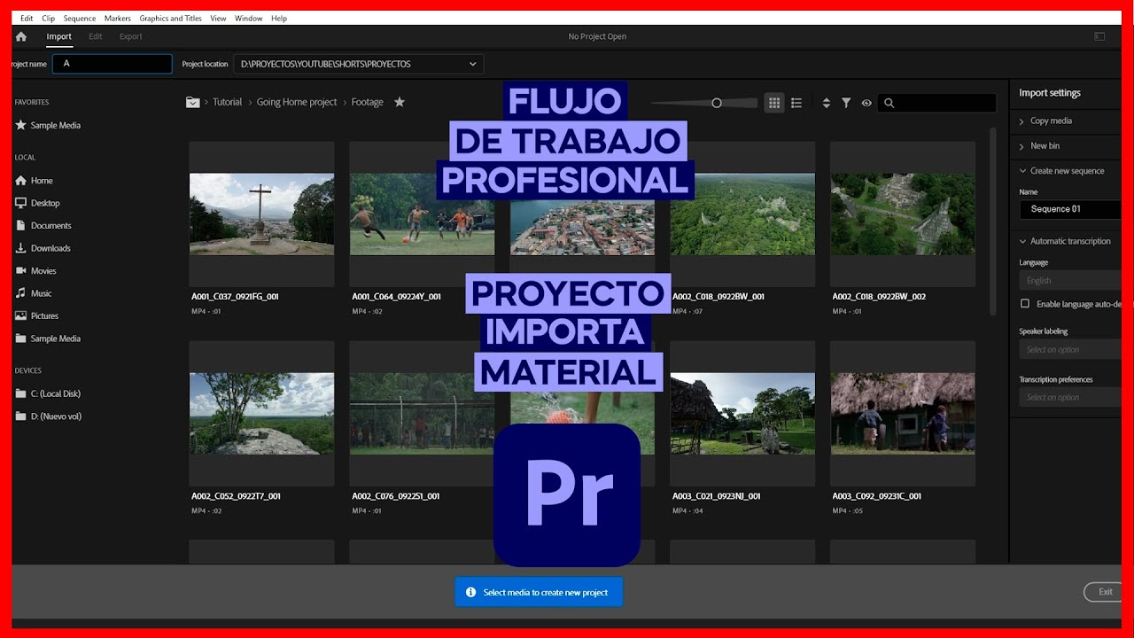Click the Sequence 01 name field
The width and height of the screenshot is (1134, 638).
(1071, 209)
